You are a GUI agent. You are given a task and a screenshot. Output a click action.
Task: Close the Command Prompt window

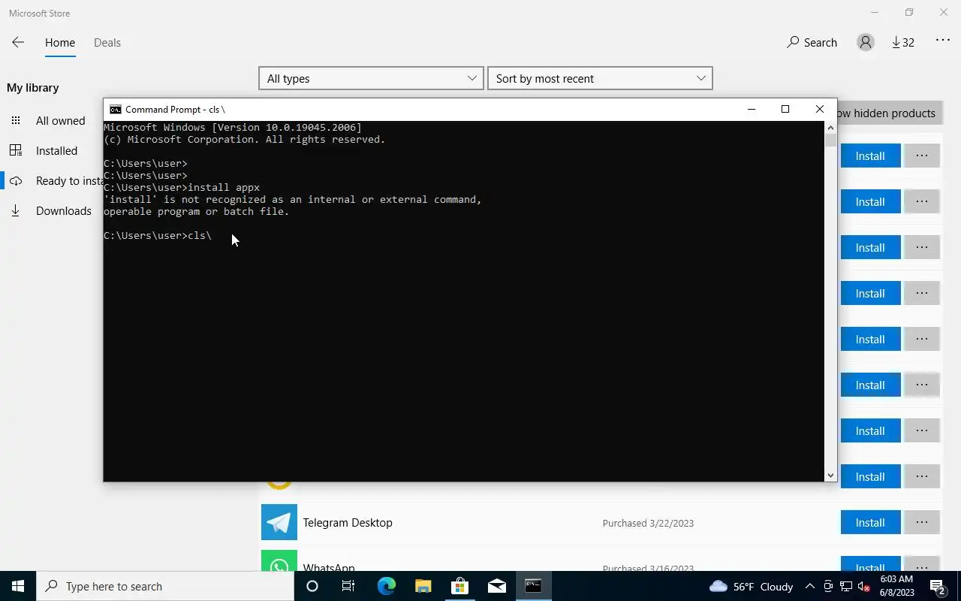(x=820, y=110)
